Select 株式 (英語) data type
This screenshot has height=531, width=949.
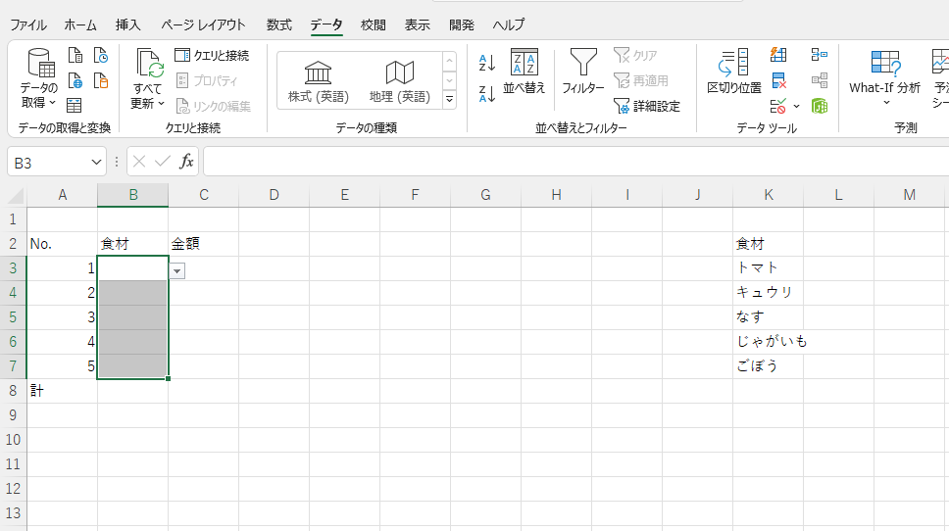[319, 81]
